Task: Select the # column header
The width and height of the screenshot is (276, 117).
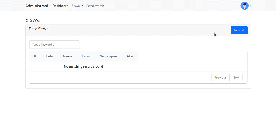Action: (x=35, y=56)
